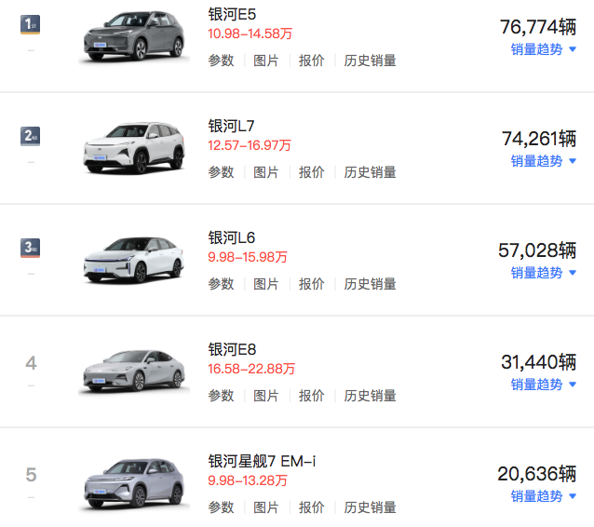Click the rank 1 gold medal badge
Image resolution: width=594 pixels, height=527 pixels.
tap(31, 23)
